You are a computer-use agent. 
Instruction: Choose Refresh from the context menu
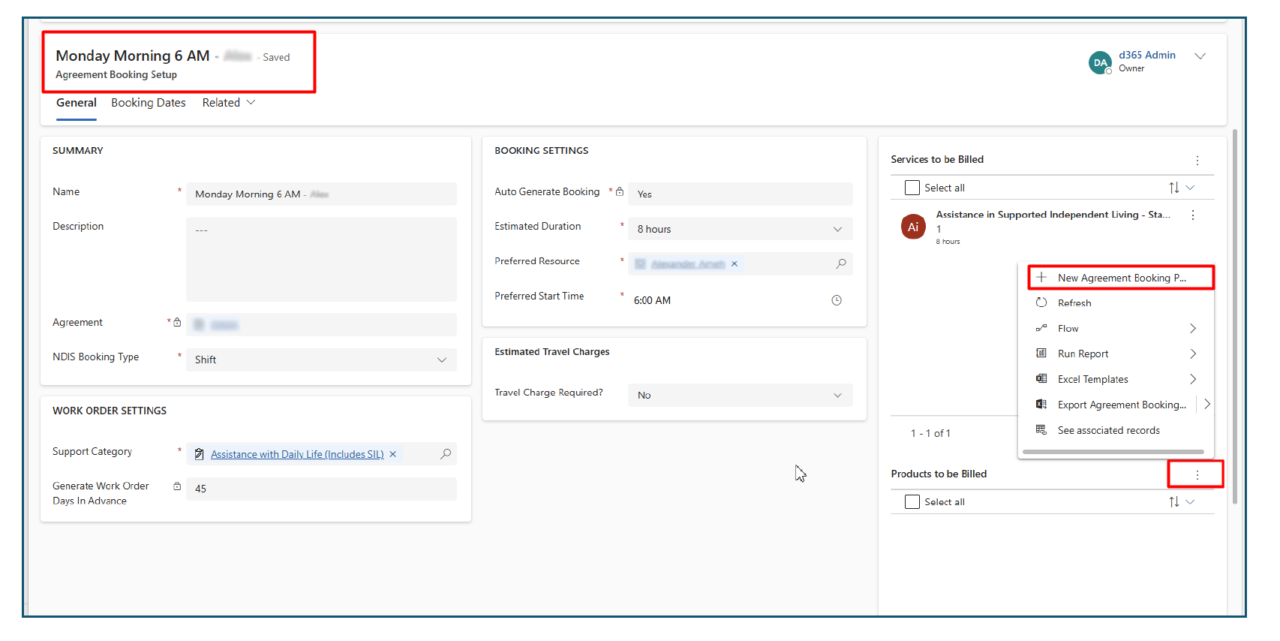[x=1074, y=303]
